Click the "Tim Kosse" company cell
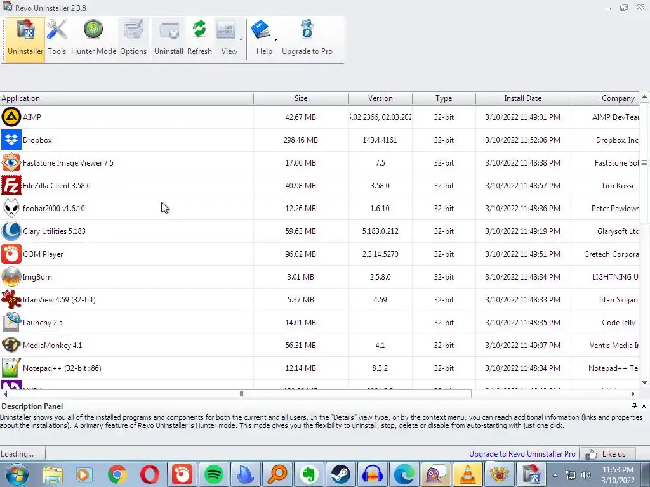This screenshot has width=650, height=487. coord(618,186)
